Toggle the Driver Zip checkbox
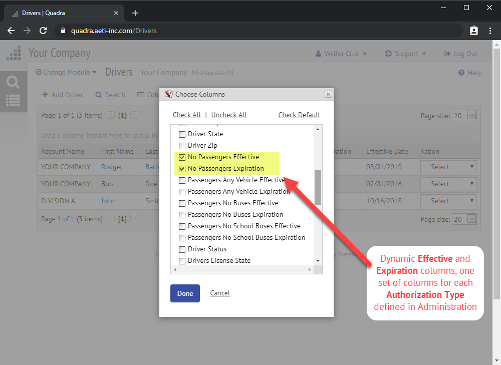Viewport: 501px width, 365px height. click(182, 146)
